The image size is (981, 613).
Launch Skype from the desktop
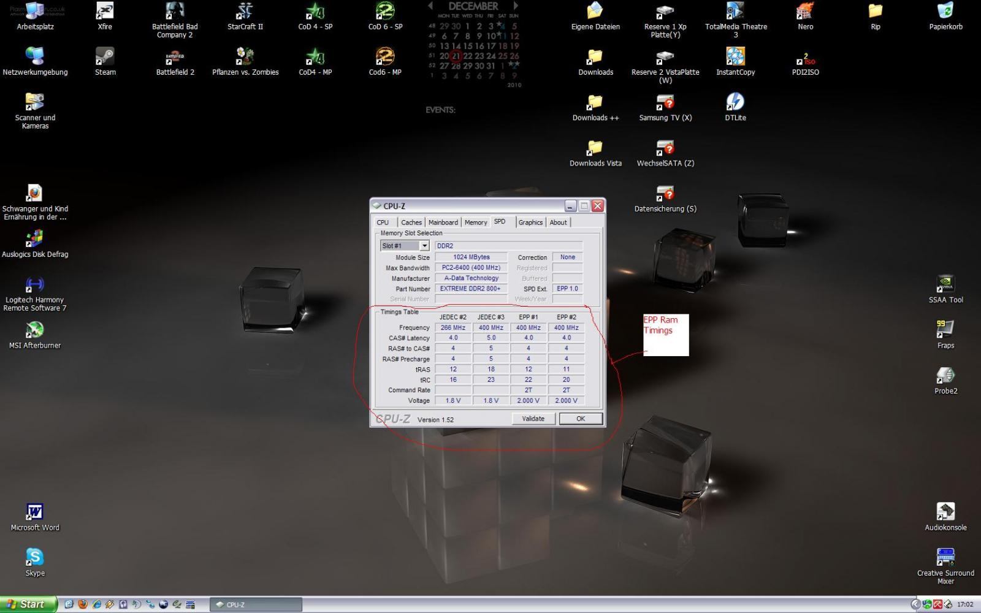click(35, 562)
